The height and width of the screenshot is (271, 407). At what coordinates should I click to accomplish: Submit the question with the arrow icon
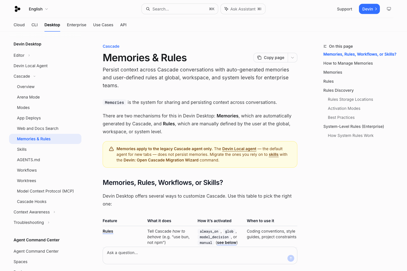291,258
